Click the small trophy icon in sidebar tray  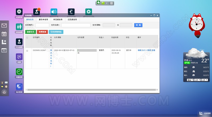2,82
